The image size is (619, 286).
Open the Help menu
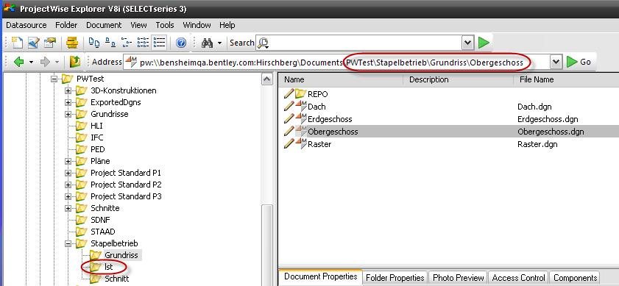tap(227, 25)
